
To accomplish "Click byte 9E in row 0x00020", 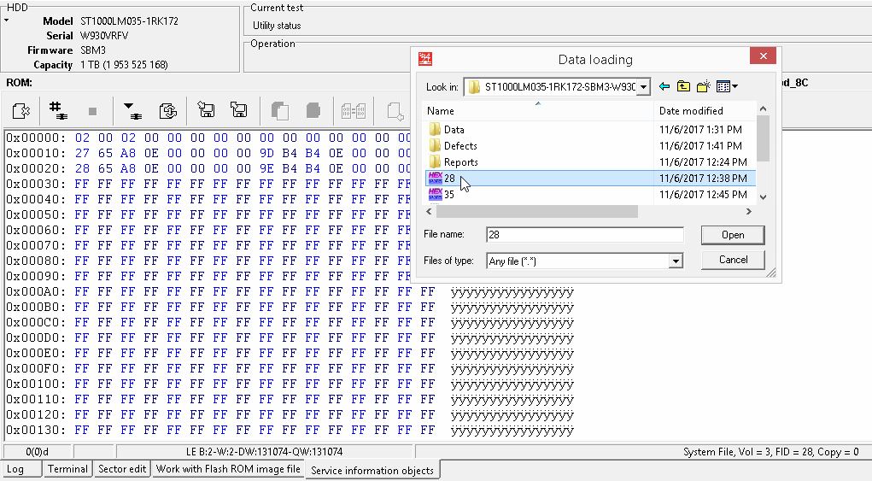I will (x=266, y=168).
